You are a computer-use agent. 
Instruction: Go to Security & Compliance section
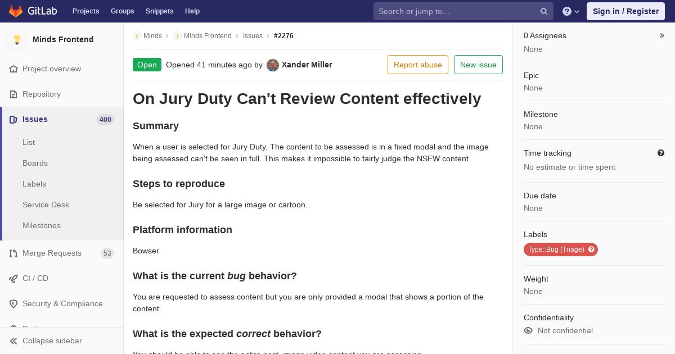click(62, 303)
